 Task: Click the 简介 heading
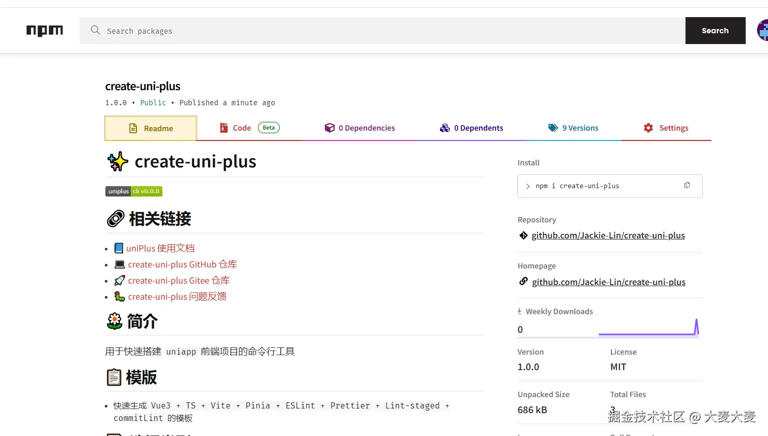[142, 321]
